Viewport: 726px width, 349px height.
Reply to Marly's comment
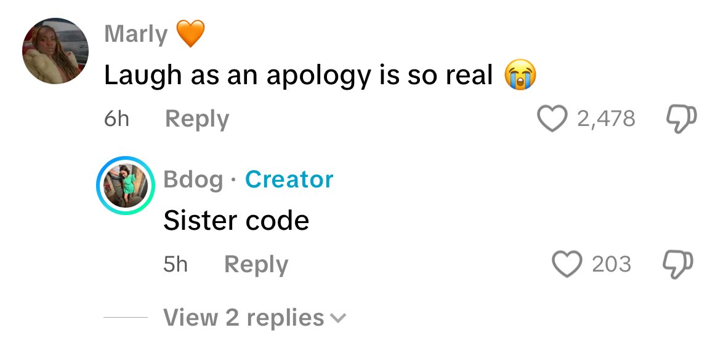pyautogui.click(x=197, y=119)
